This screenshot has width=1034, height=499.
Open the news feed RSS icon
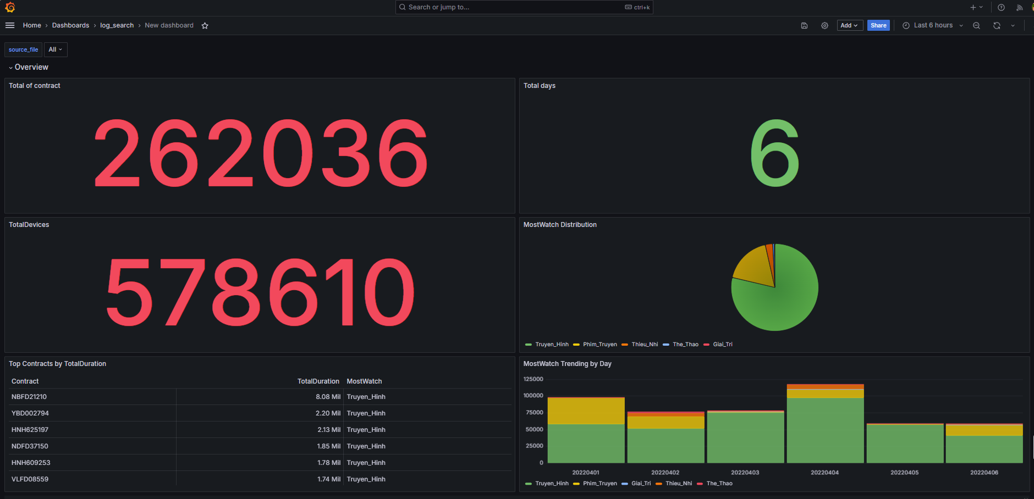coord(1019,7)
